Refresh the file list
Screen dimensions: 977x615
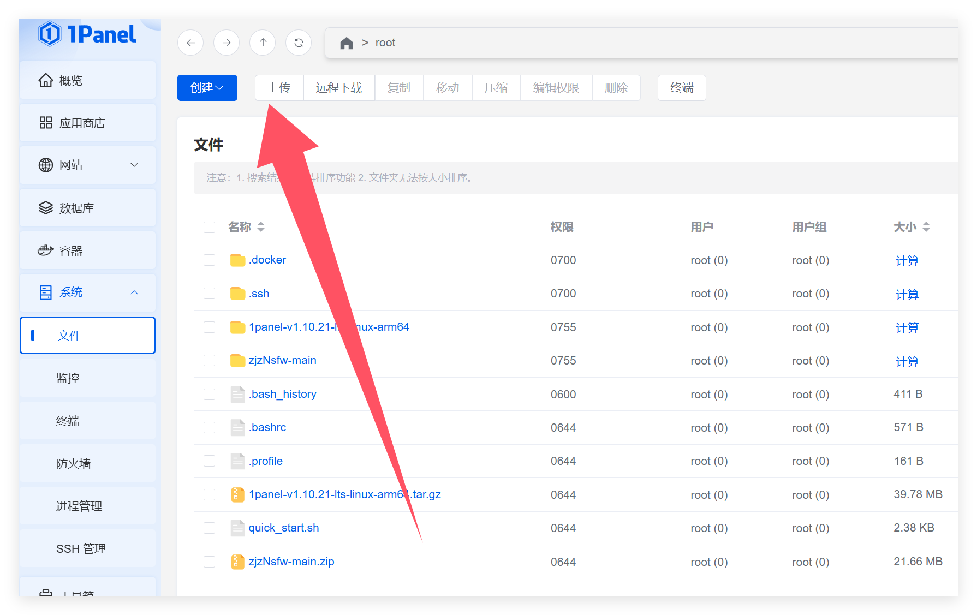coord(299,43)
